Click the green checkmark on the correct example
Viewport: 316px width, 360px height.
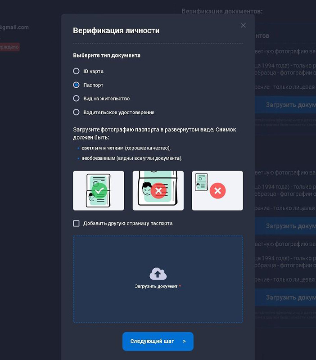pos(100,191)
